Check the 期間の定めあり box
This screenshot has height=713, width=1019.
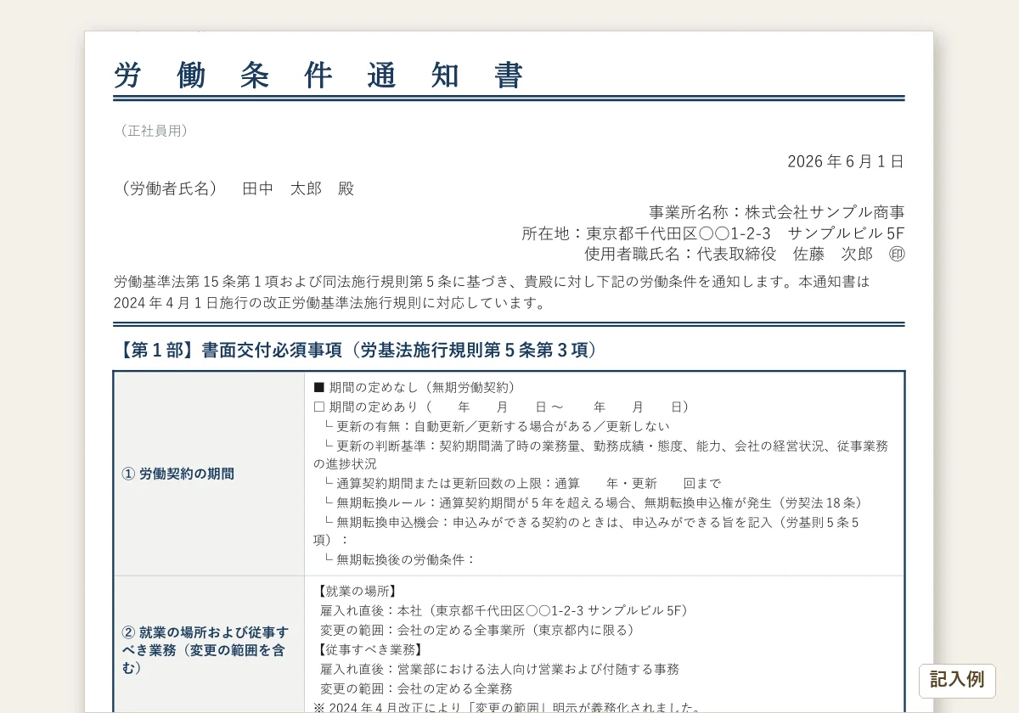point(319,407)
